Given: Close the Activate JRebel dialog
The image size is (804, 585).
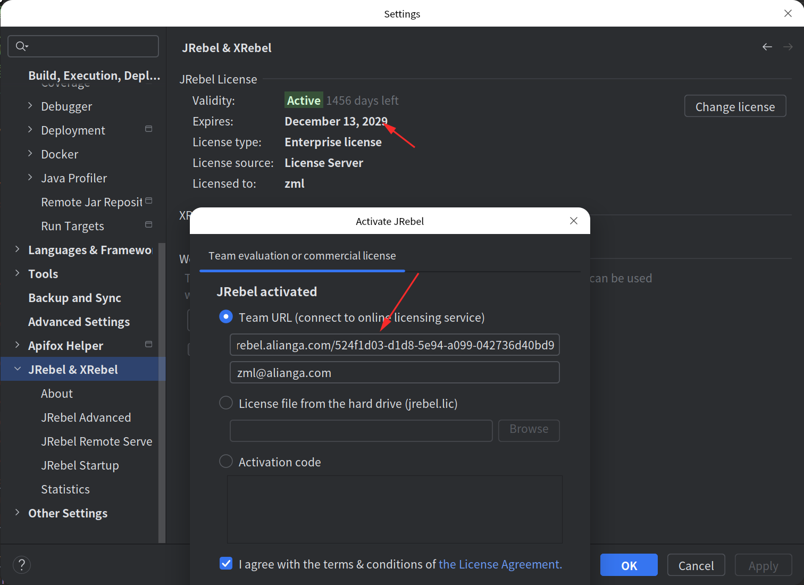Looking at the screenshot, I should pos(573,221).
